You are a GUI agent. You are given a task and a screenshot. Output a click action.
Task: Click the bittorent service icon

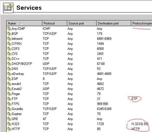[9, 39]
